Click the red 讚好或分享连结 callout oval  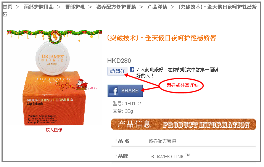(x=181, y=85)
